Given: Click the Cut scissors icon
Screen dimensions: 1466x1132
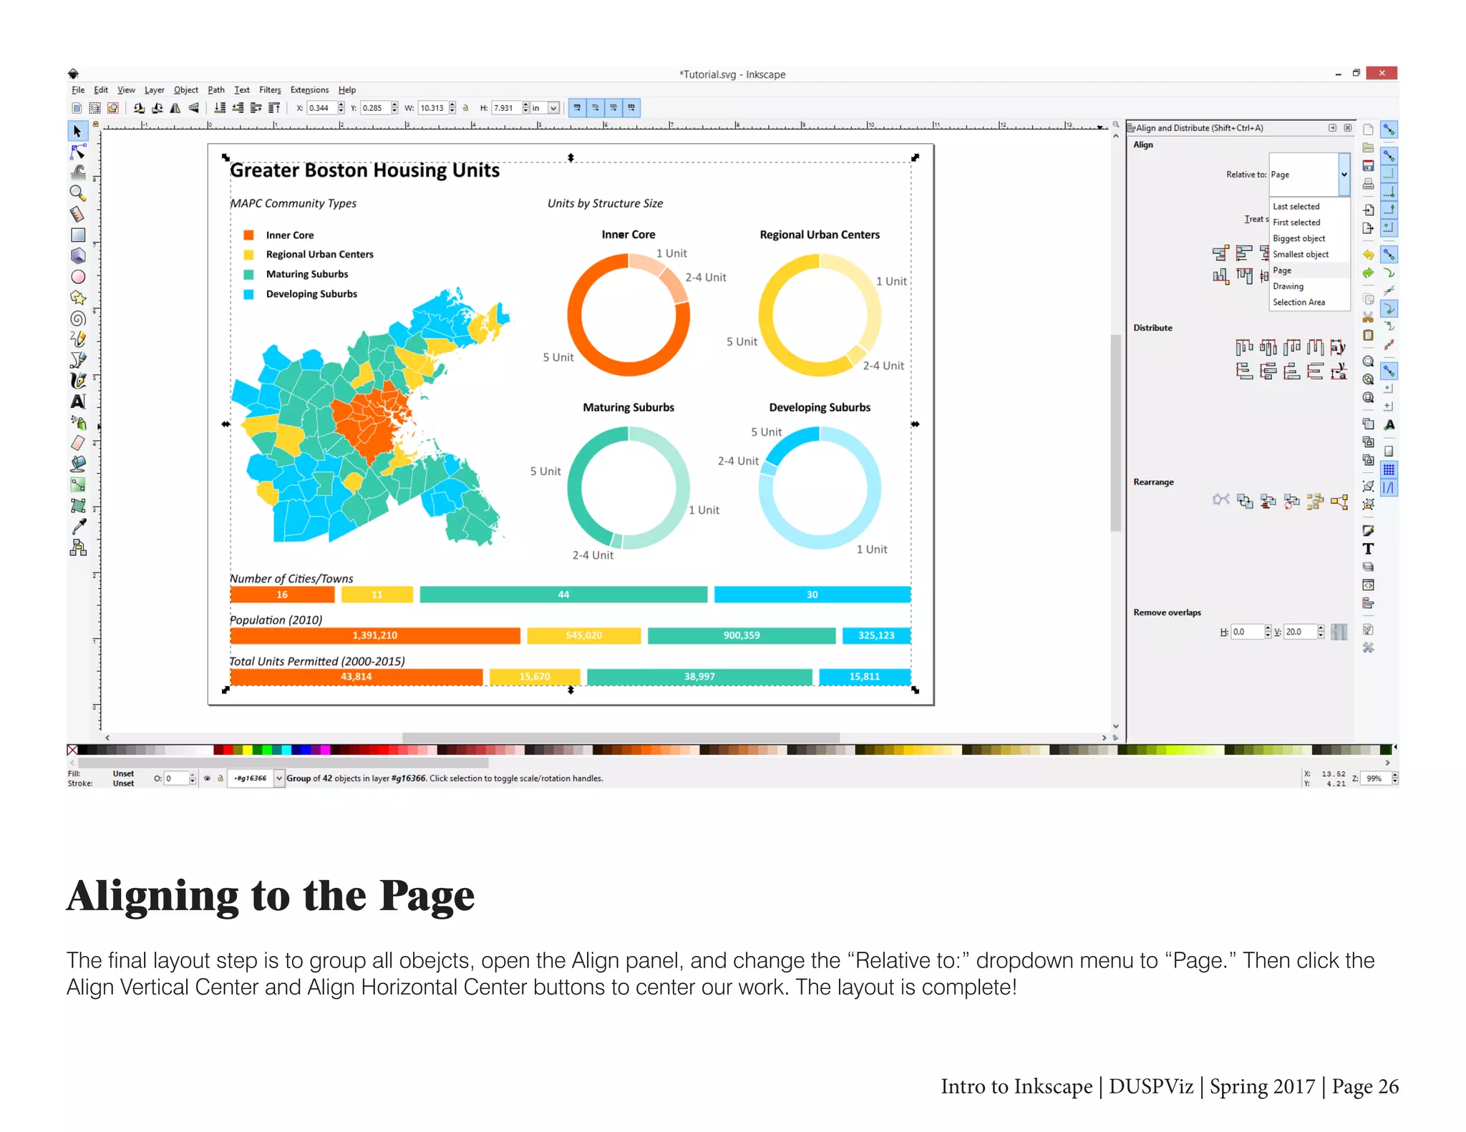Looking at the screenshot, I should [x=1368, y=317].
